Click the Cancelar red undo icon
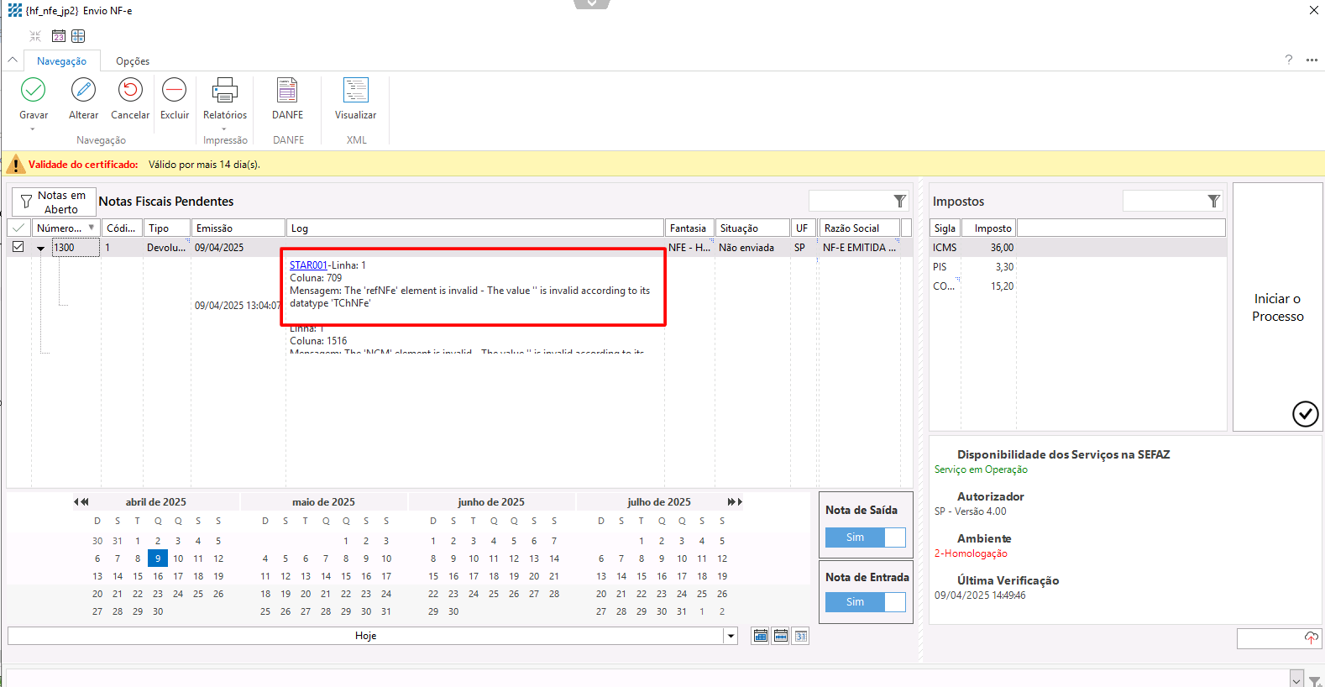The height and width of the screenshot is (687, 1325). [x=130, y=90]
